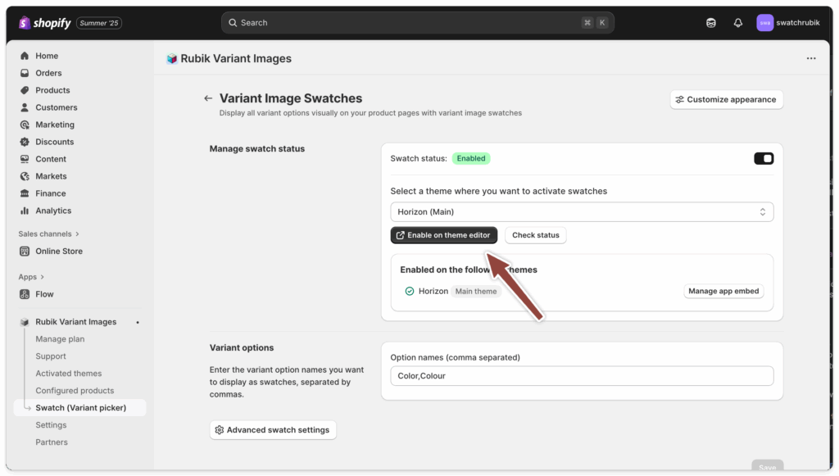Open the notifications bell

[x=738, y=23]
